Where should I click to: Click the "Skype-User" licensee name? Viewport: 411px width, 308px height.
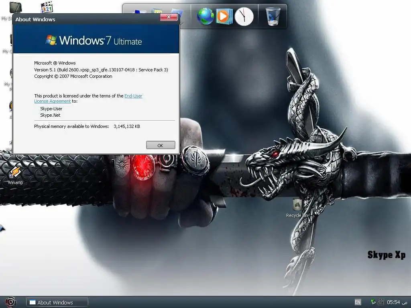[x=51, y=109]
